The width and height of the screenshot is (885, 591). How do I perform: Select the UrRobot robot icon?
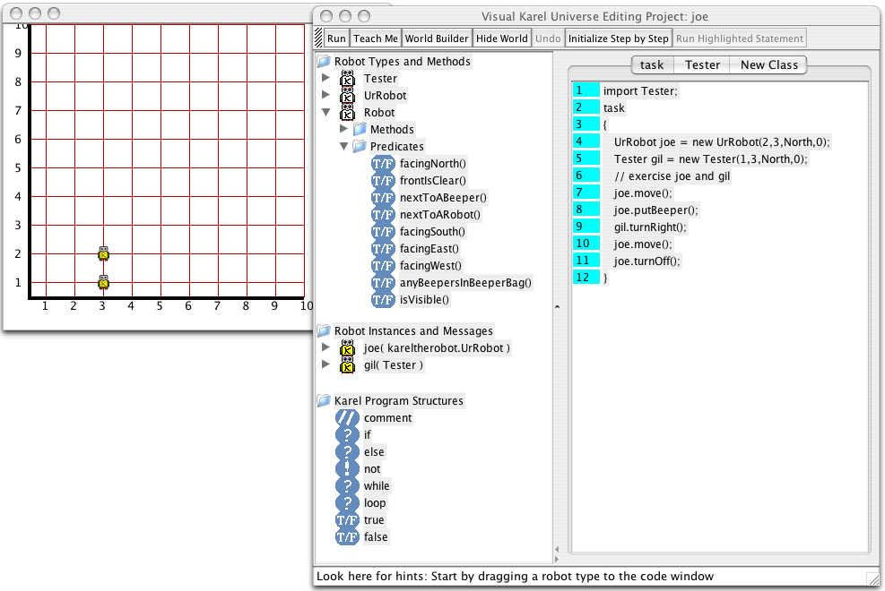coord(347,96)
